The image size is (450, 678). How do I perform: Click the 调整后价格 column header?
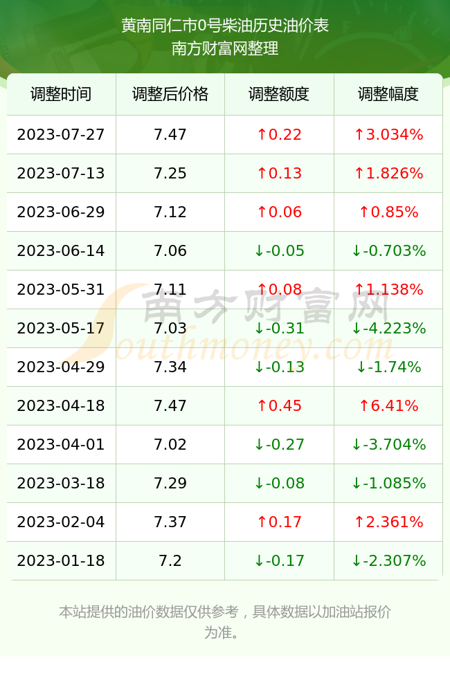170,94
